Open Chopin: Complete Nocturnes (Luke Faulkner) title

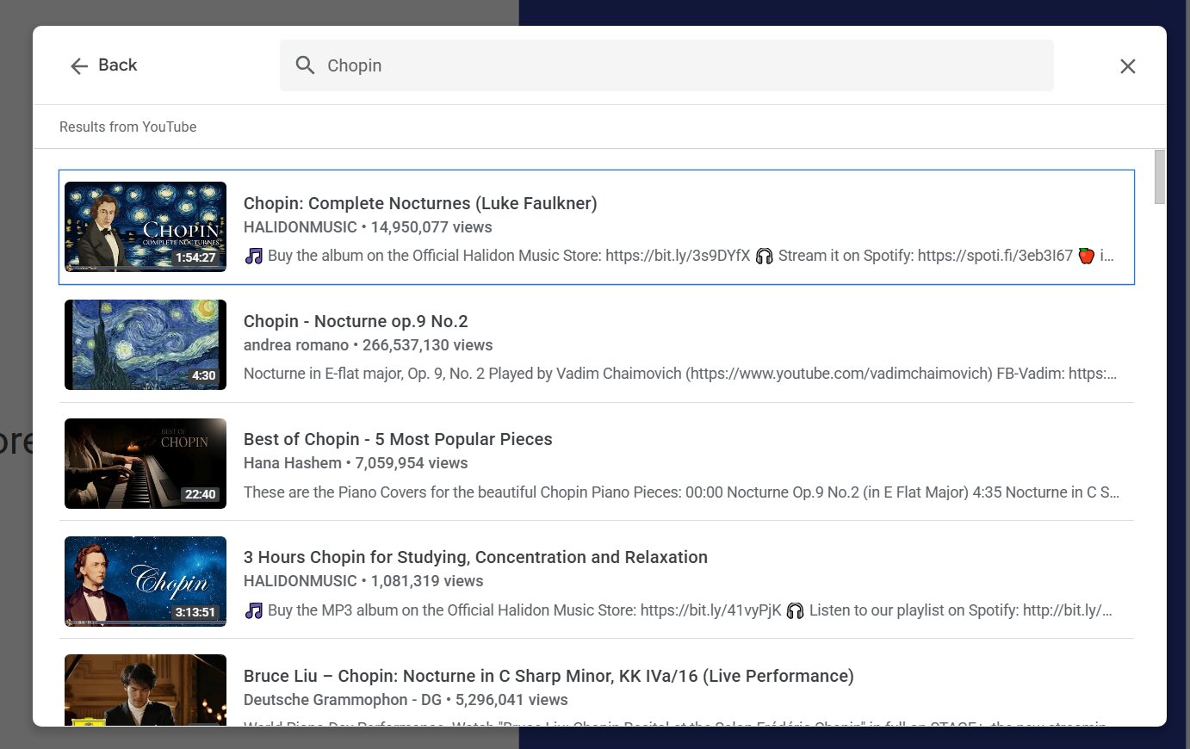tap(420, 203)
